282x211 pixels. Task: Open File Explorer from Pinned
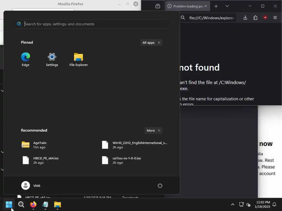pos(78,59)
